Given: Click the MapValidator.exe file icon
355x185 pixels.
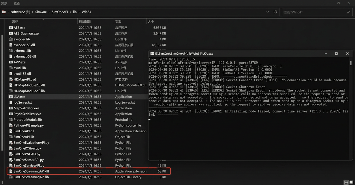Looking at the screenshot, I should point(11,108).
